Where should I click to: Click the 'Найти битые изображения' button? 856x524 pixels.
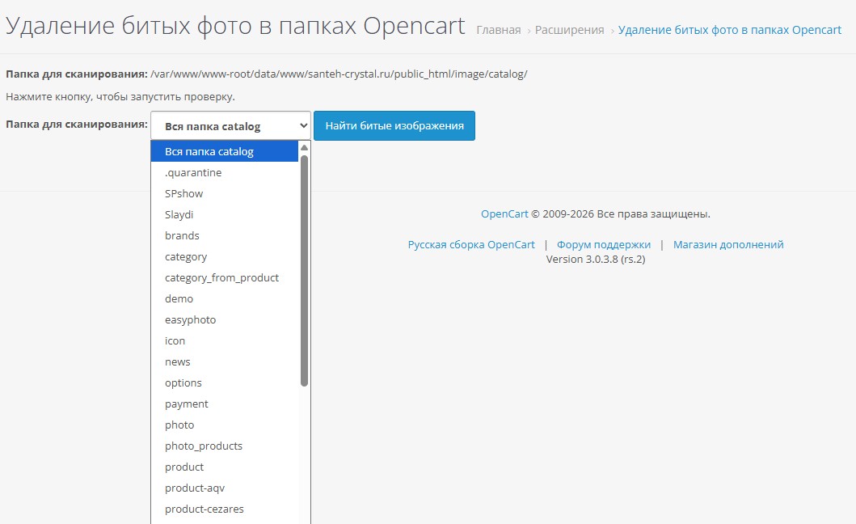click(394, 125)
